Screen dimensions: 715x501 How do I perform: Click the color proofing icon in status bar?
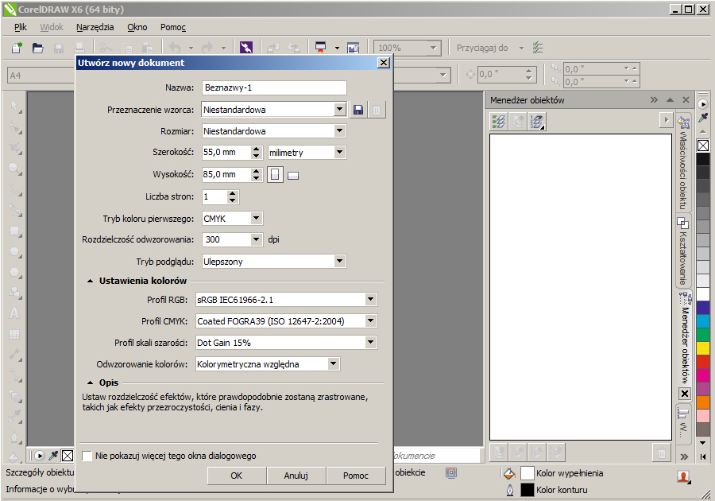pyautogui.click(x=451, y=472)
